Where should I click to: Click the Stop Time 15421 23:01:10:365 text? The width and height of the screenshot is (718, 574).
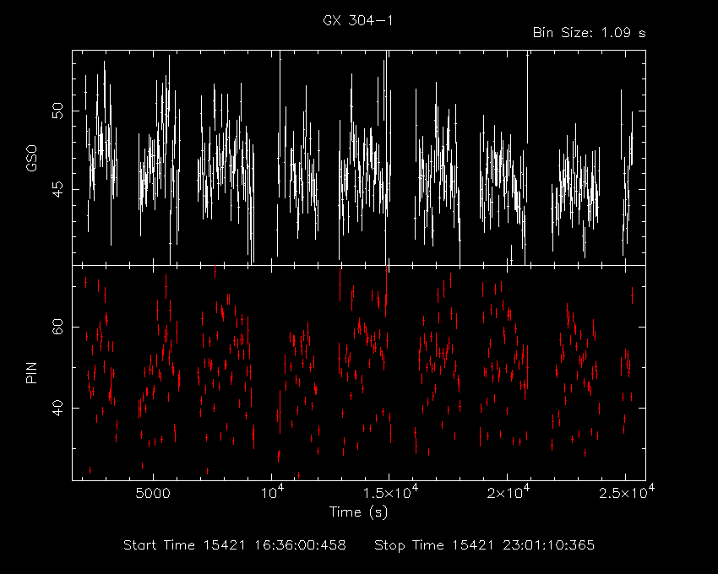pyautogui.click(x=485, y=545)
